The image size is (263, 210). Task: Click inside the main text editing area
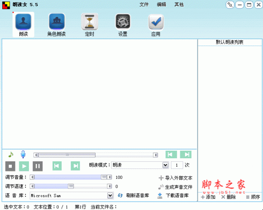100,94
